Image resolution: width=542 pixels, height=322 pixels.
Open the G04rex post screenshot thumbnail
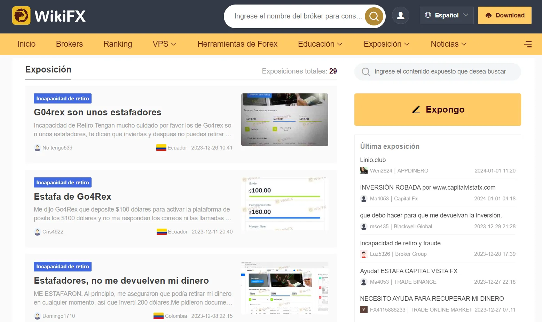click(x=285, y=120)
